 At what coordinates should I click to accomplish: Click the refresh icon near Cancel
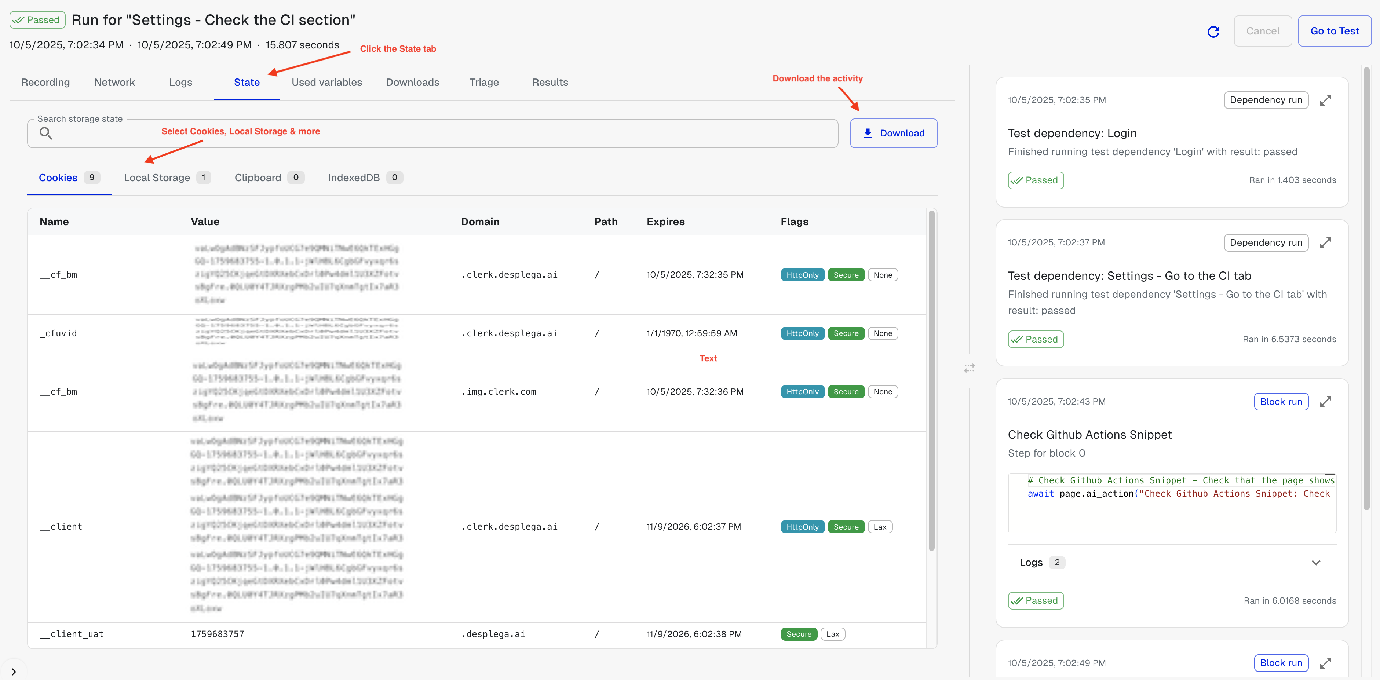click(1213, 32)
